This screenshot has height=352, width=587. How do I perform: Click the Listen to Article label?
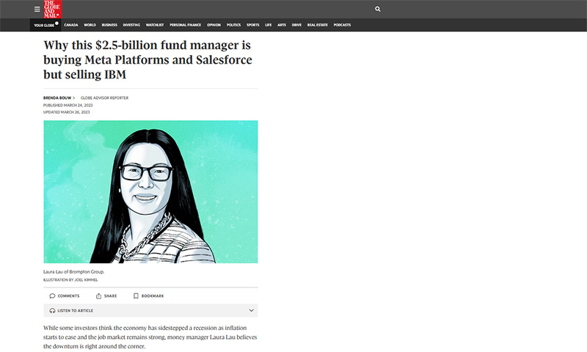coord(76,310)
